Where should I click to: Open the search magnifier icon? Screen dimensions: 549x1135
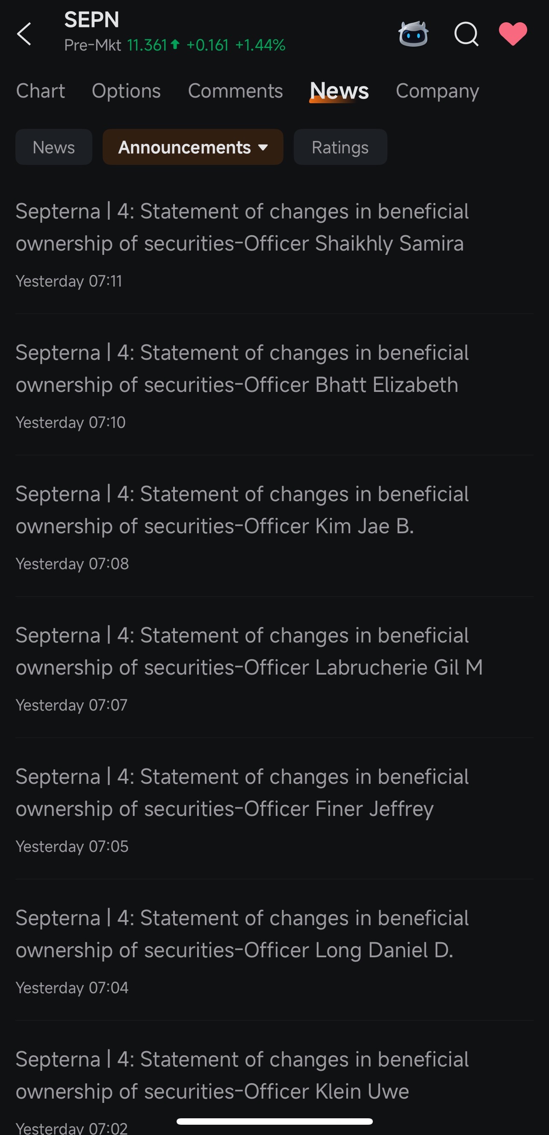point(466,34)
